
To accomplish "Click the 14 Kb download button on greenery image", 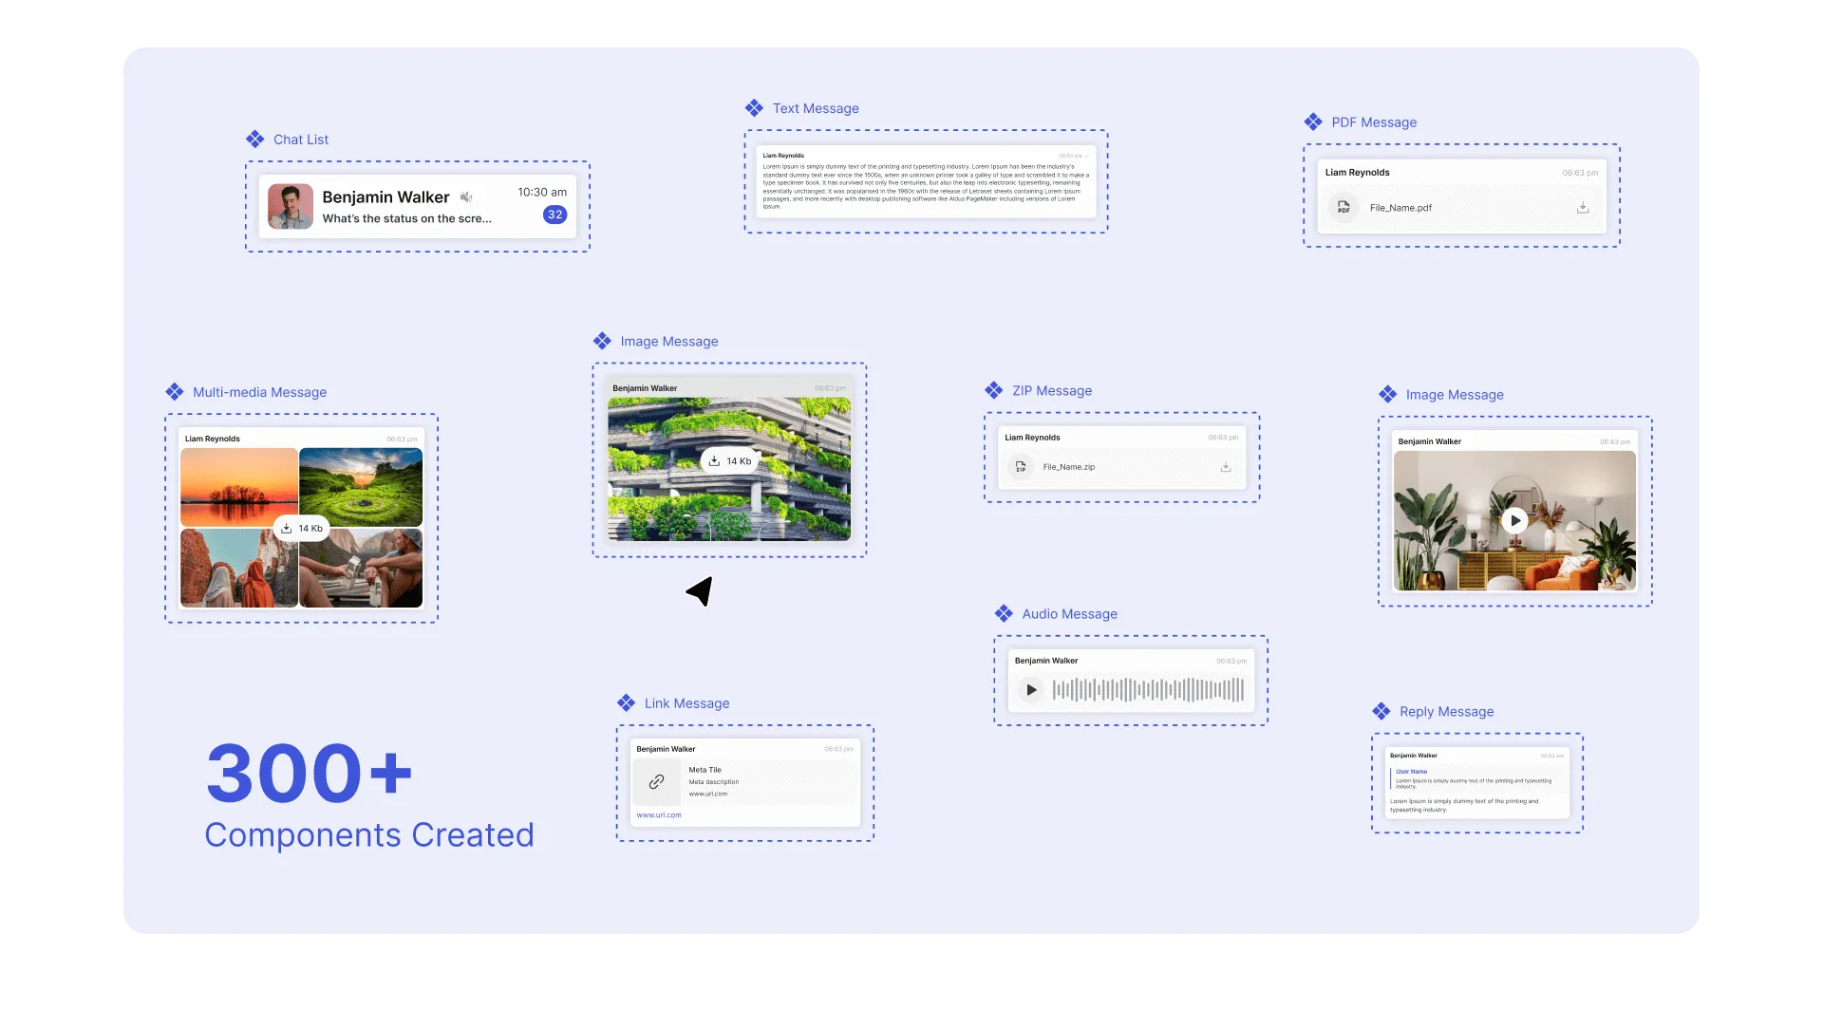I will pyautogui.click(x=729, y=461).
